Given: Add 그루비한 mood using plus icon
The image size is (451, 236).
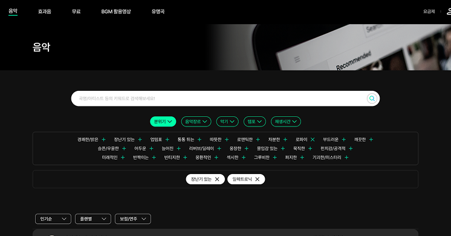Looking at the screenshot, I should coord(274,158).
